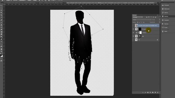Screen dimensions: 175x98
Task: Select the Rectangular Marquee tool
Action: (x=1, y=8)
